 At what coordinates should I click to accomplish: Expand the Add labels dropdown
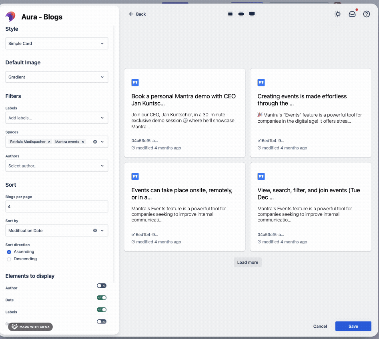pyautogui.click(x=57, y=118)
